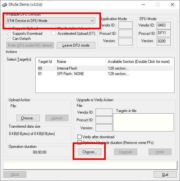Image resolution: width=180 pixels, height=181 pixels.
Task: Toggle the Supports Download checkbox
Action: [x=8, y=33]
